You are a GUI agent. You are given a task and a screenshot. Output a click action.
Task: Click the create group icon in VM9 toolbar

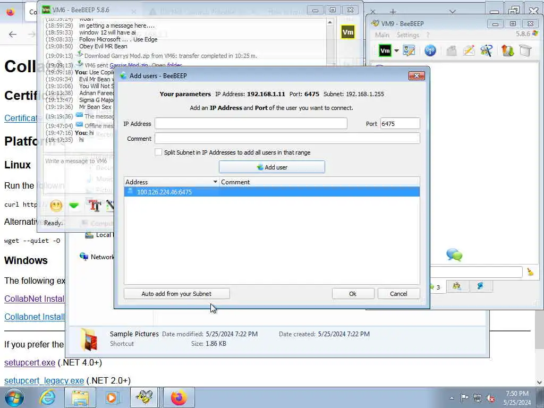(487, 50)
